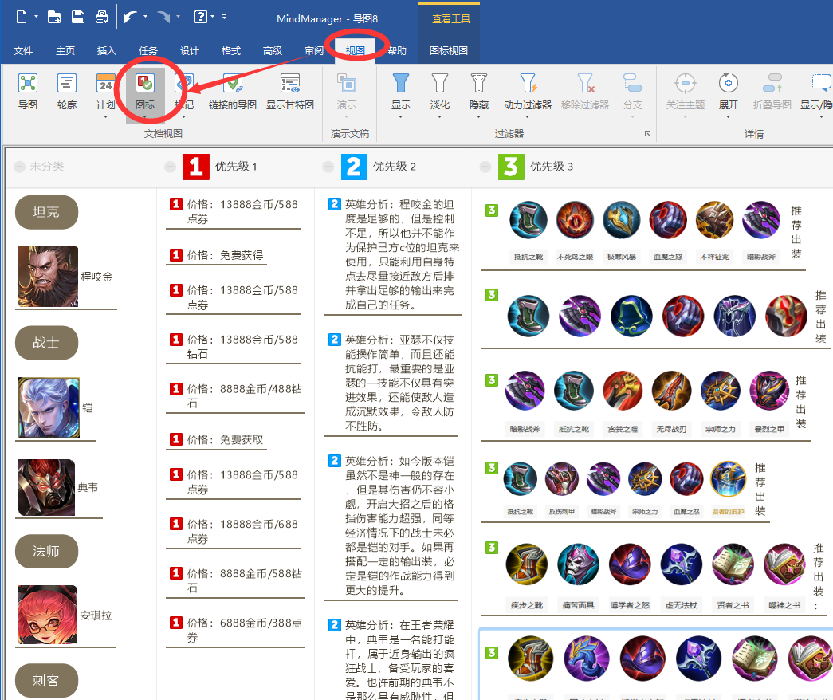Open the help question-mark icon
Image resolution: width=833 pixels, height=700 pixels.
click(200, 17)
